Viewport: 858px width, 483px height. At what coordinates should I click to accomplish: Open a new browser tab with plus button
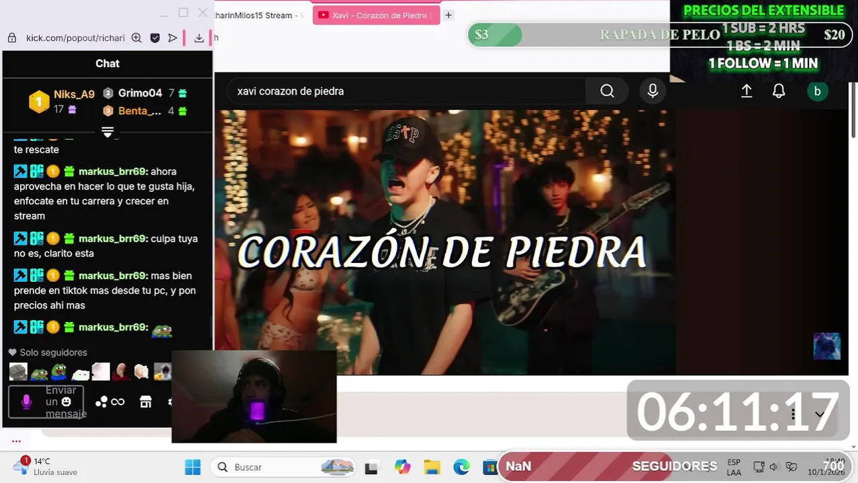pos(448,15)
